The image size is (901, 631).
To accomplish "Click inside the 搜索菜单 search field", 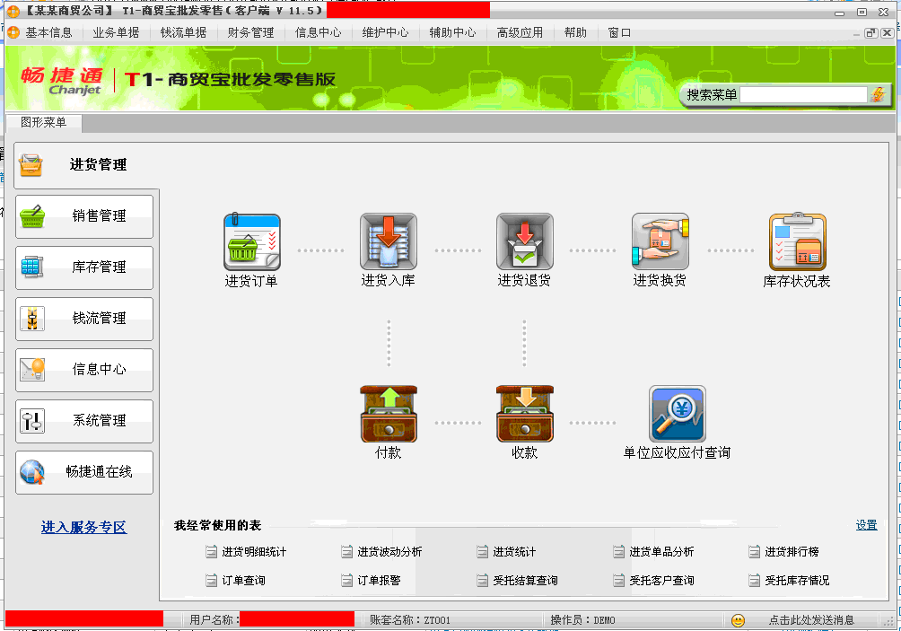I will tap(802, 94).
